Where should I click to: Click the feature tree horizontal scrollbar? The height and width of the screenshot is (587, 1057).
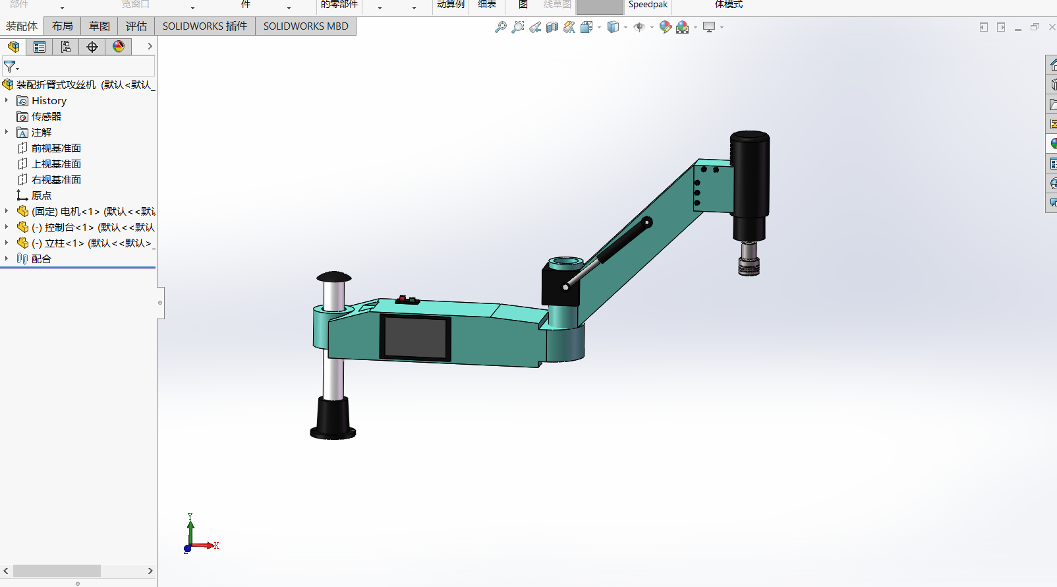(57, 571)
